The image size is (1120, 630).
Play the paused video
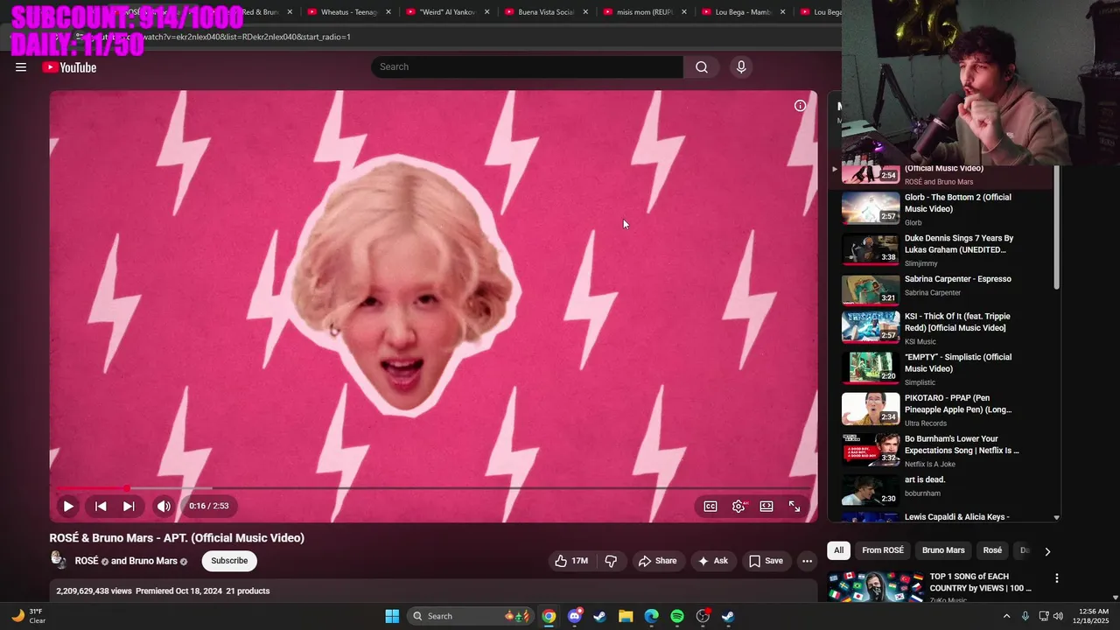point(67,506)
